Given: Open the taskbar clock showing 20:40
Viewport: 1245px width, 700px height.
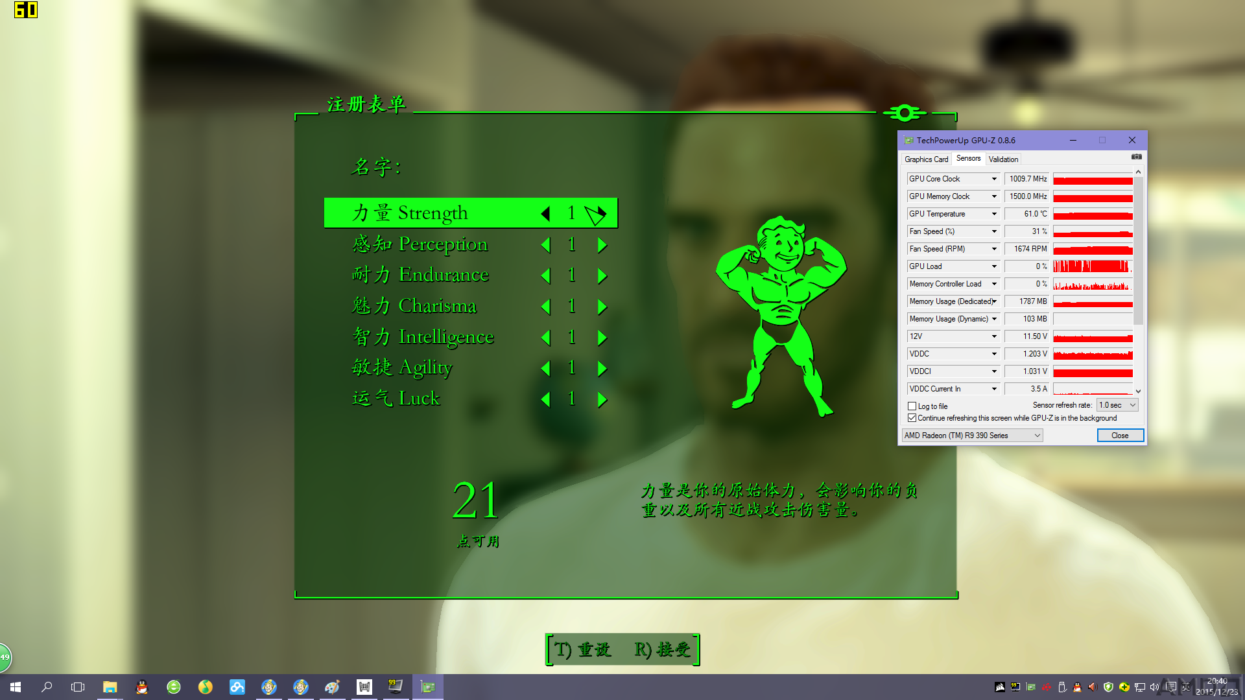Looking at the screenshot, I should tap(1217, 687).
